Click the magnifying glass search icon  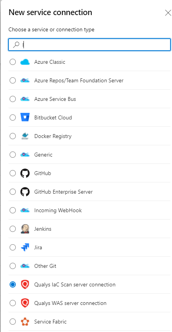pos(16,45)
